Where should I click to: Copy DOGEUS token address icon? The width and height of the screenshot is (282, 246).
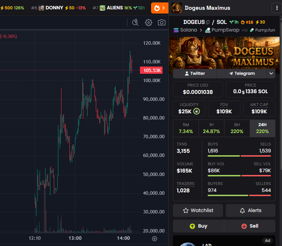[208, 22]
